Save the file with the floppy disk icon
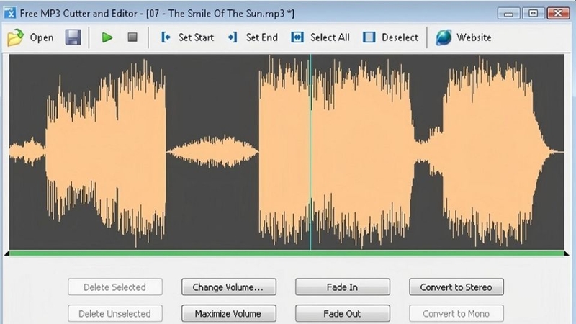Viewport: 576px width, 324px height. click(73, 37)
